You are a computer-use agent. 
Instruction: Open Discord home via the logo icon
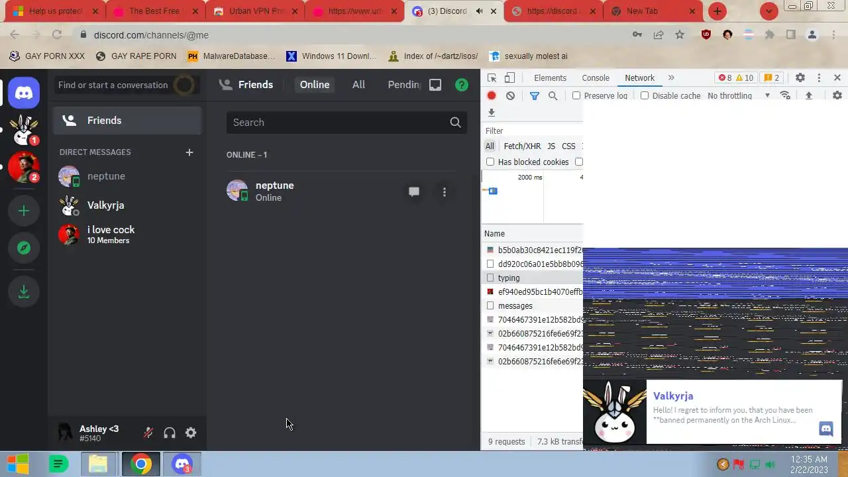(x=24, y=93)
